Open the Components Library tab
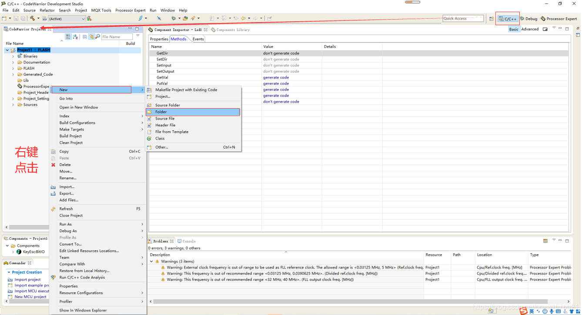Viewport: 582px width, 315px height. click(230, 30)
